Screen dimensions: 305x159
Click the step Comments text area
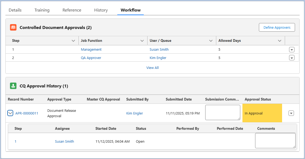click(275, 140)
